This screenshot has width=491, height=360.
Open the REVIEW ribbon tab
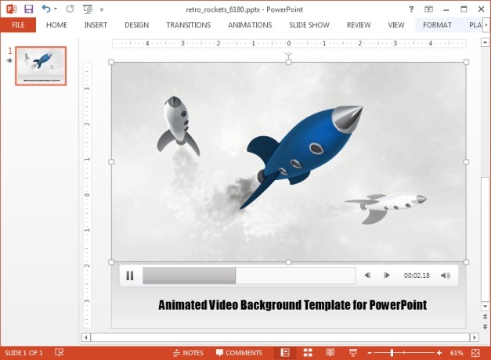[359, 25]
